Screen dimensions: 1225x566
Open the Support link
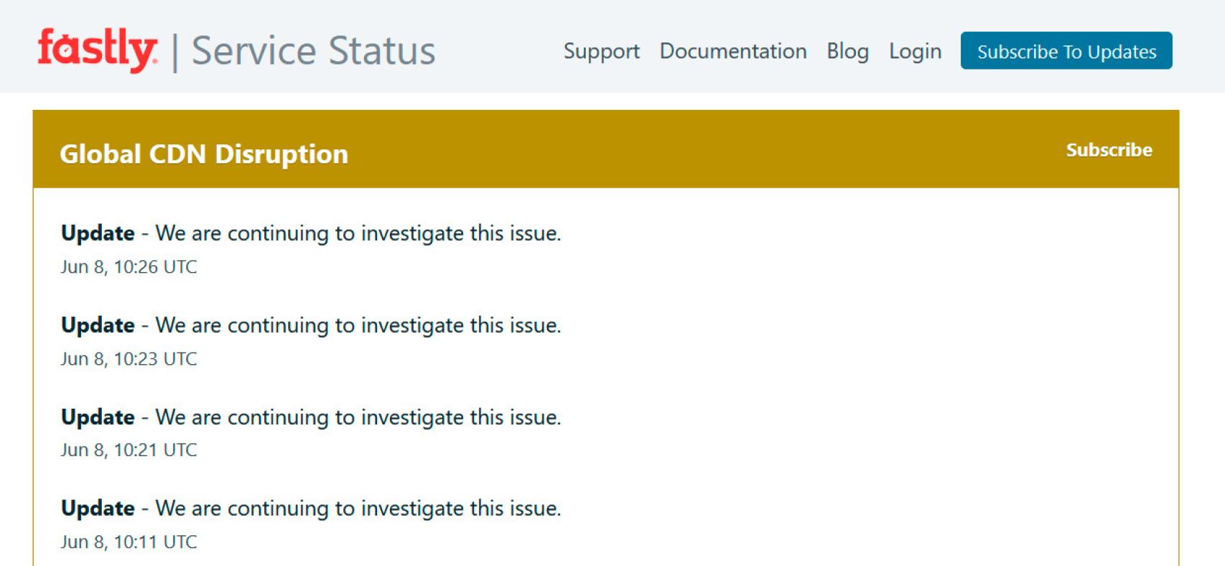coord(601,52)
